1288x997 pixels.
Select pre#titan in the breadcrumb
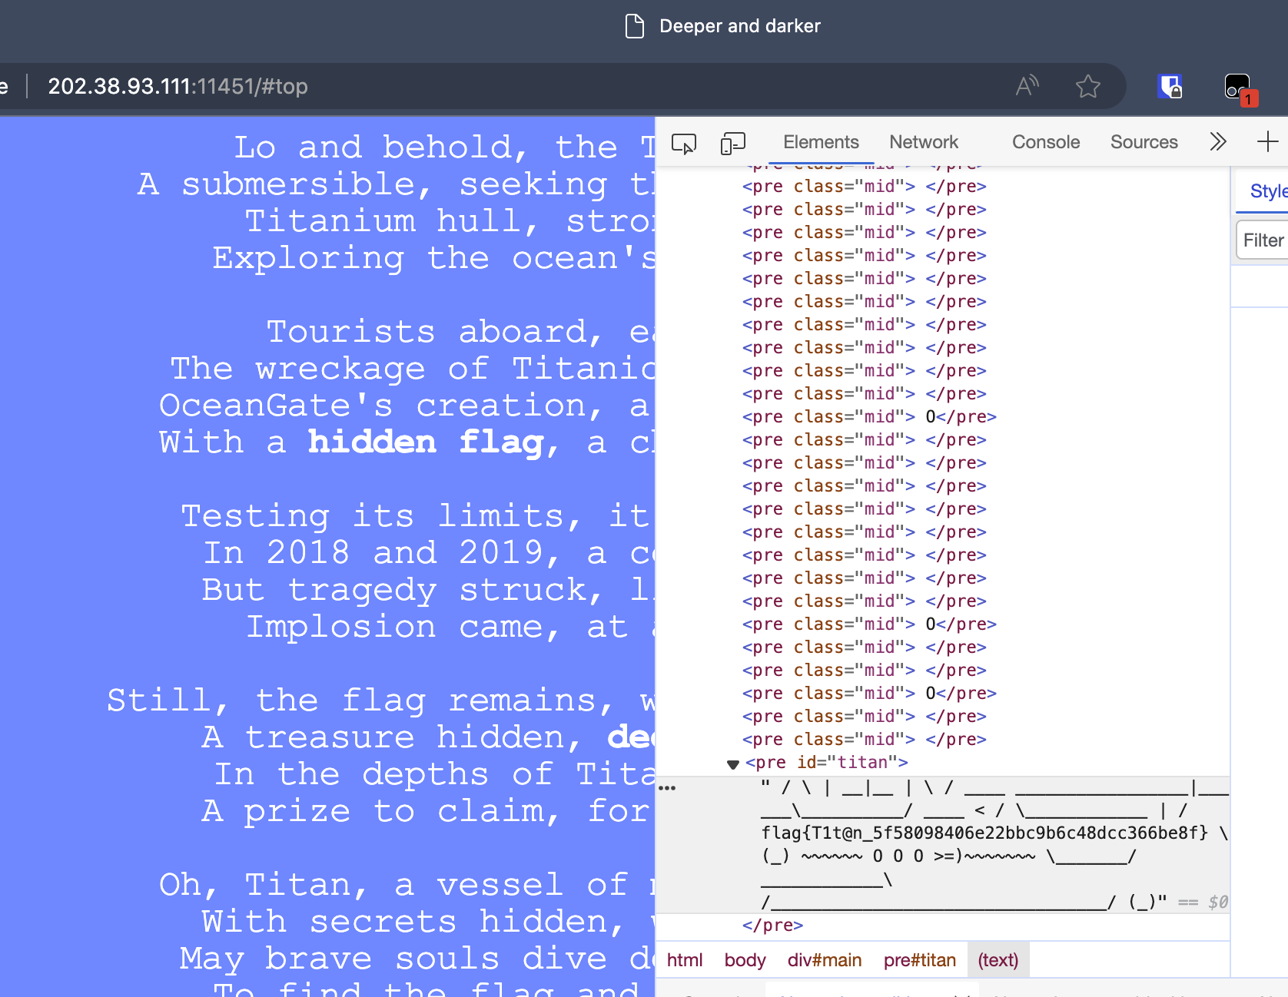[920, 960]
